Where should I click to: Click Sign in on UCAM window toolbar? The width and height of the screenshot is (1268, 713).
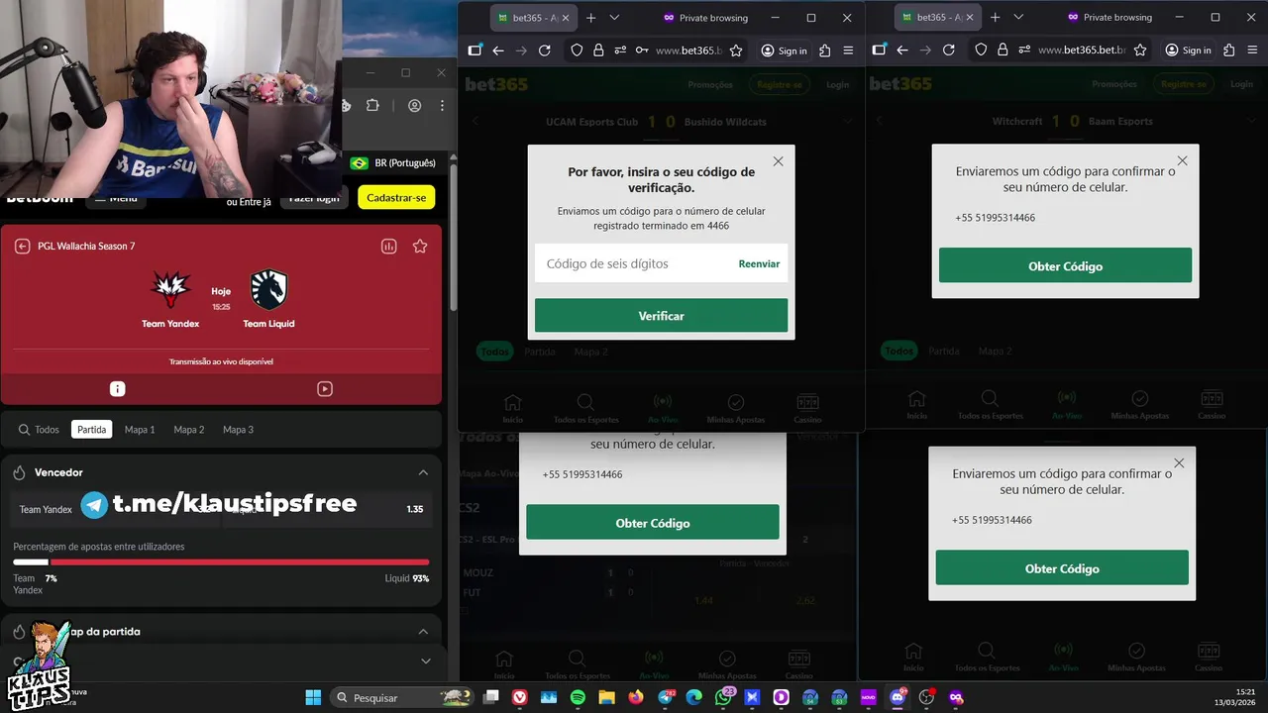784,51
